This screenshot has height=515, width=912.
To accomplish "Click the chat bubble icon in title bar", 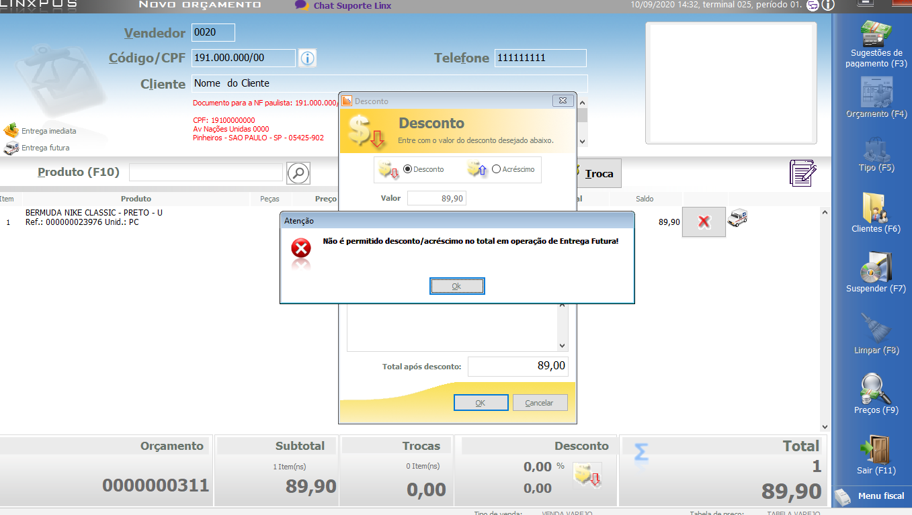I will coord(812,5).
